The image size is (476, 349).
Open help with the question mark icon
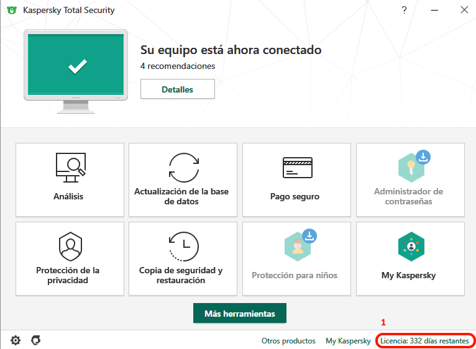coord(404,11)
